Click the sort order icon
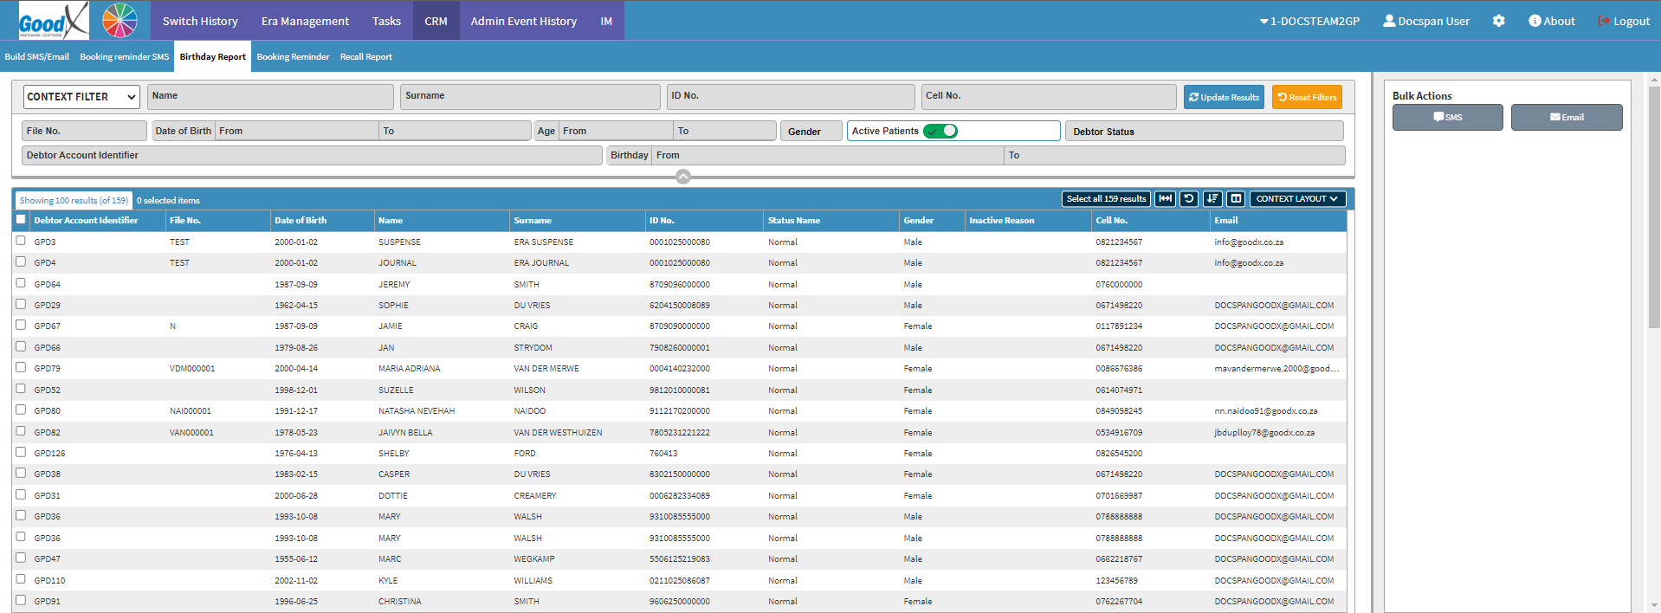This screenshot has width=1661, height=613. (x=1212, y=199)
